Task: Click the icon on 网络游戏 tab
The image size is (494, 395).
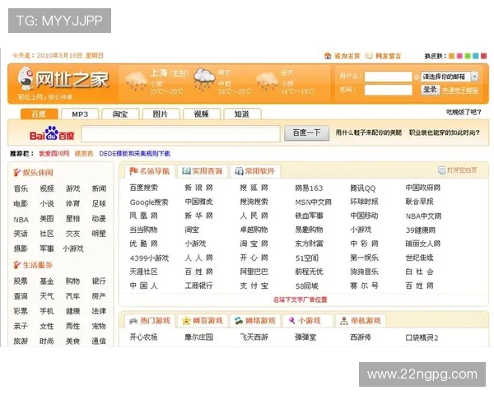Action: (239, 321)
